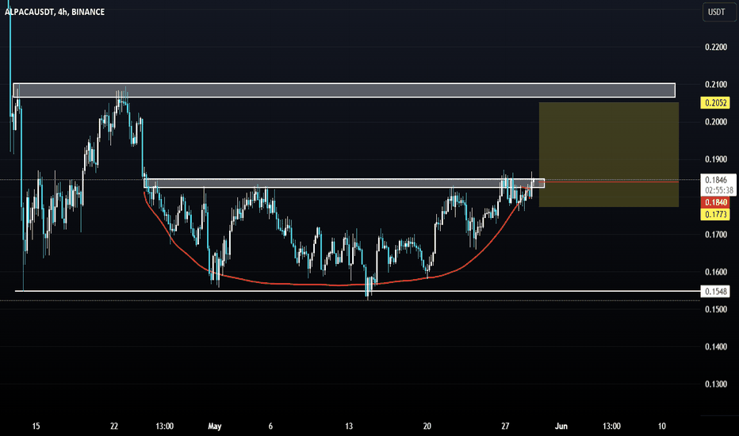Image resolution: width=739 pixels, height=436 pixels.
Task: Click the 0.2200 price axis value
Action: click(x=715, y=47)
